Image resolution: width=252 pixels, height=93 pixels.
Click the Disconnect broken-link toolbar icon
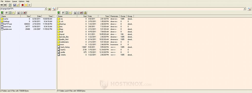[x=5, y=5]
